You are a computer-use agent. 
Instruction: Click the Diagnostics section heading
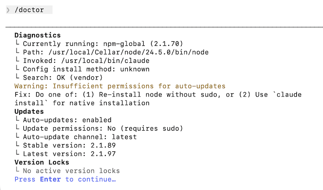click(37, 35)
